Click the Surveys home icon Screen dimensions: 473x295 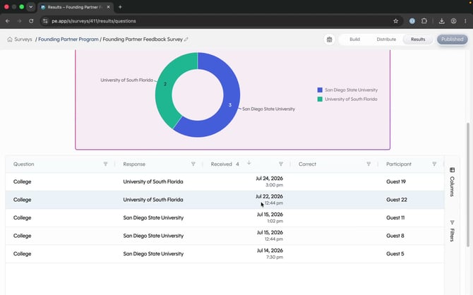coord(10,40)
